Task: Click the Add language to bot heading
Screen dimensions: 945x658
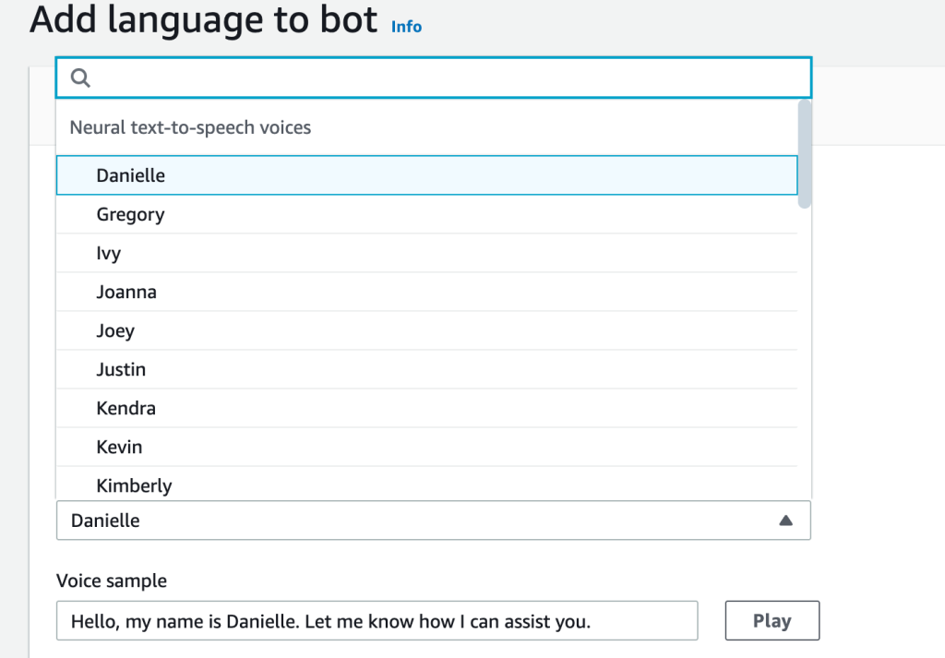Action: 204,20
